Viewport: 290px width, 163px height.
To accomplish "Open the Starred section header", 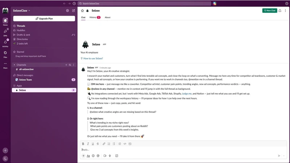I will point(20,52).
